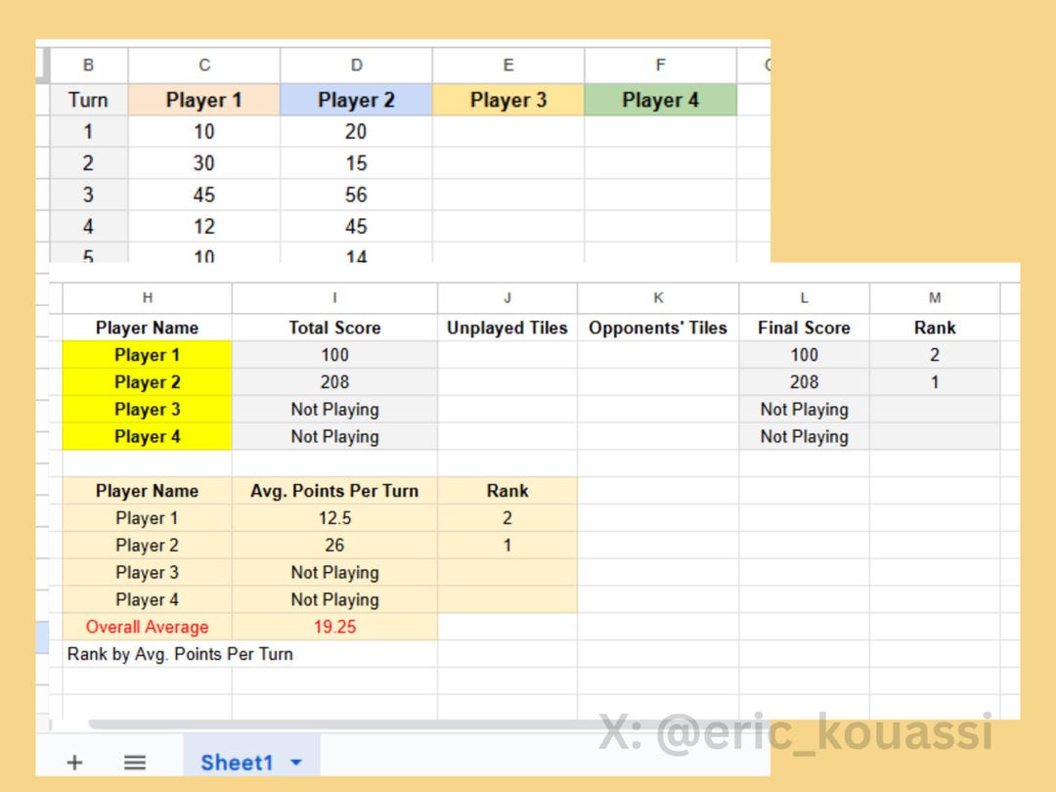The height and width of the screenshot is (792, 1056).
Task: Switch to the Sheet1 tab
Action: tap(235, 763)
